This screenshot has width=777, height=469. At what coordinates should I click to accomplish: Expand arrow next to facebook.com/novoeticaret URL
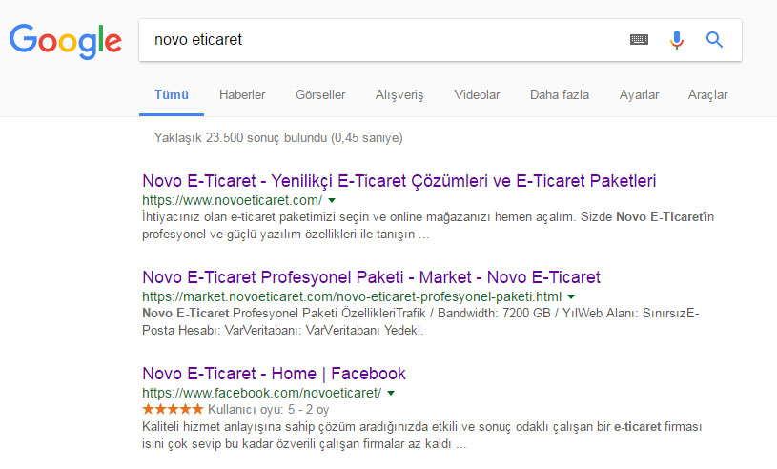[x=391, y=394]
